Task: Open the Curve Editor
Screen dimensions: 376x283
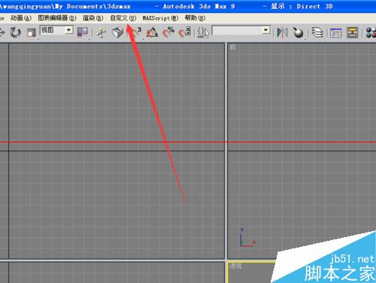Action: [336, 32]
